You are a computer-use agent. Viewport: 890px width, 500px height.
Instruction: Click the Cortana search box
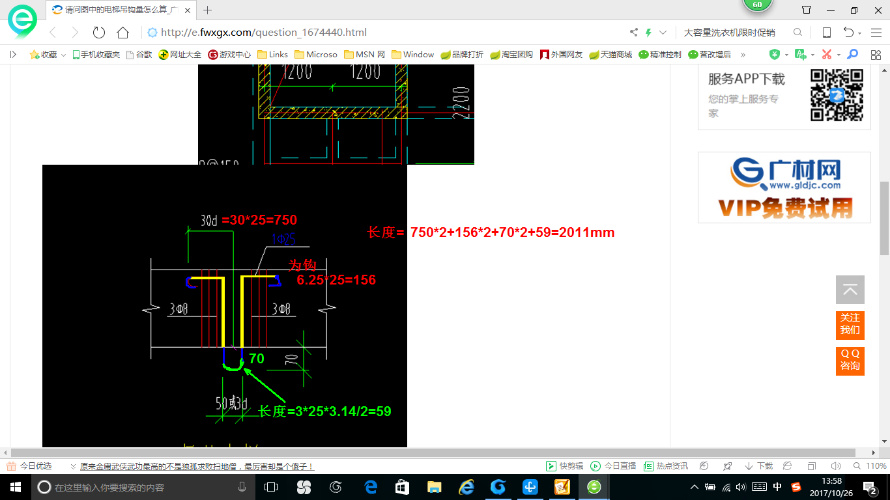pyautogui.click(x=143, y=487)
